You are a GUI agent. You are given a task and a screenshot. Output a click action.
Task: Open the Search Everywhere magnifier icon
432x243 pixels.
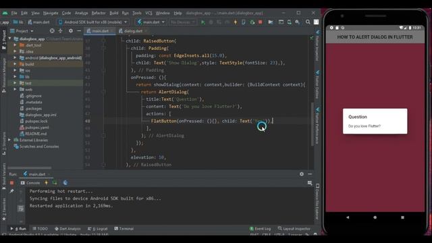coord(308,22)
